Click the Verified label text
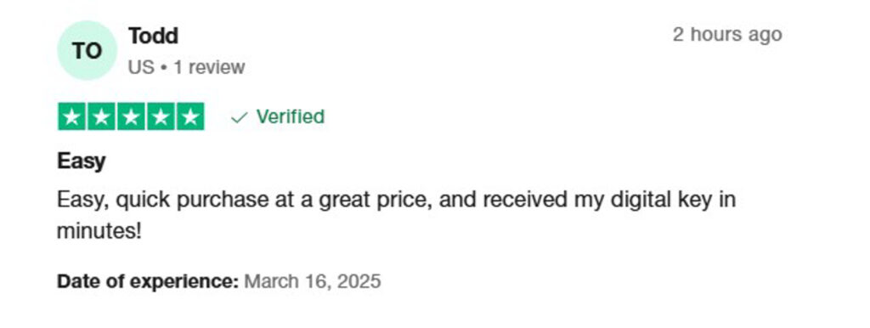 coord(291,116)
